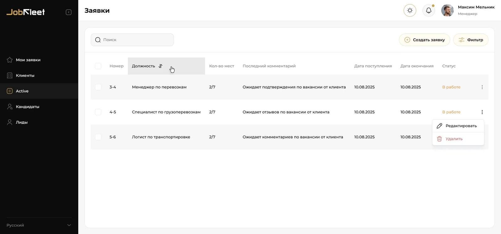The height and width of the screenshot is (234, 501).
Task: Click the Статус column header
Action: point(449,66)
